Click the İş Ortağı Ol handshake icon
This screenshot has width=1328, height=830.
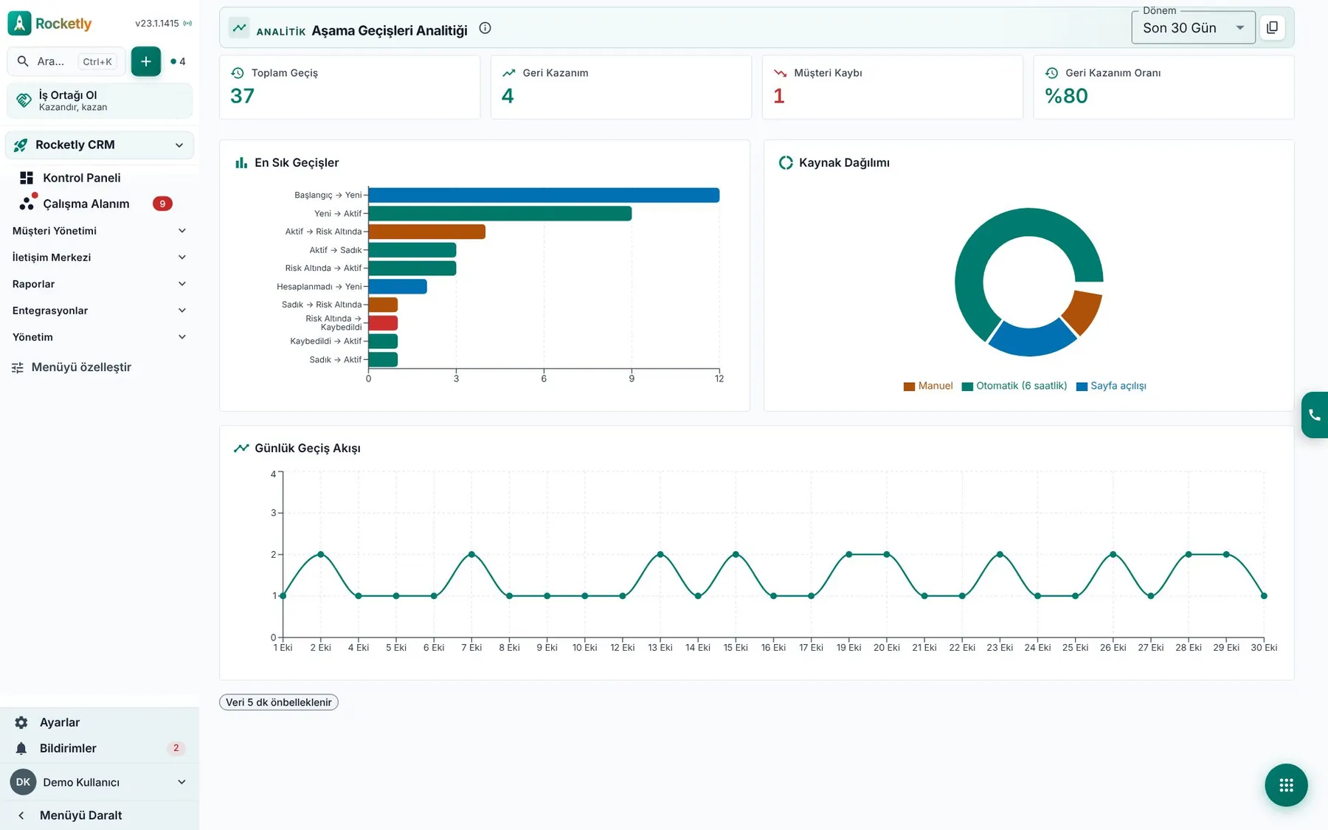pyautogui.click(x=24, y=100)
